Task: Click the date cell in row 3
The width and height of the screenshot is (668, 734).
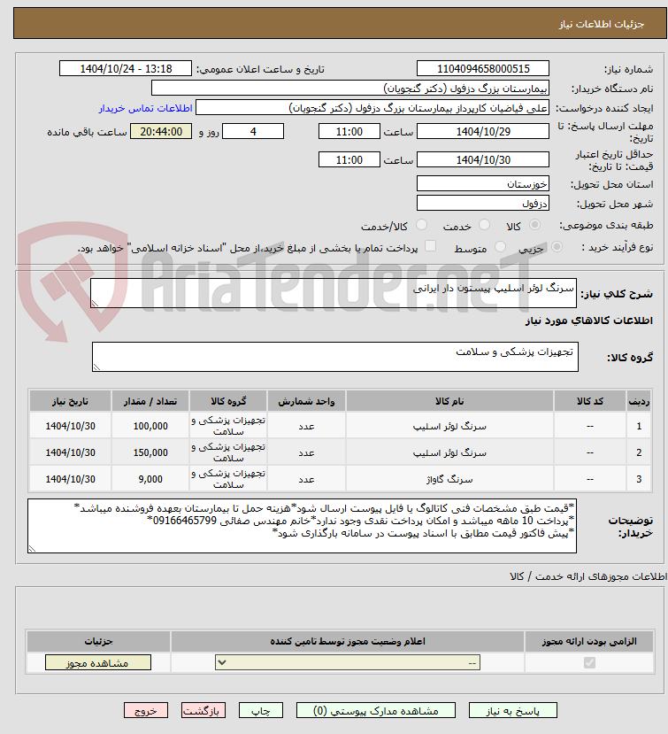Action: [x=70, y=479]
